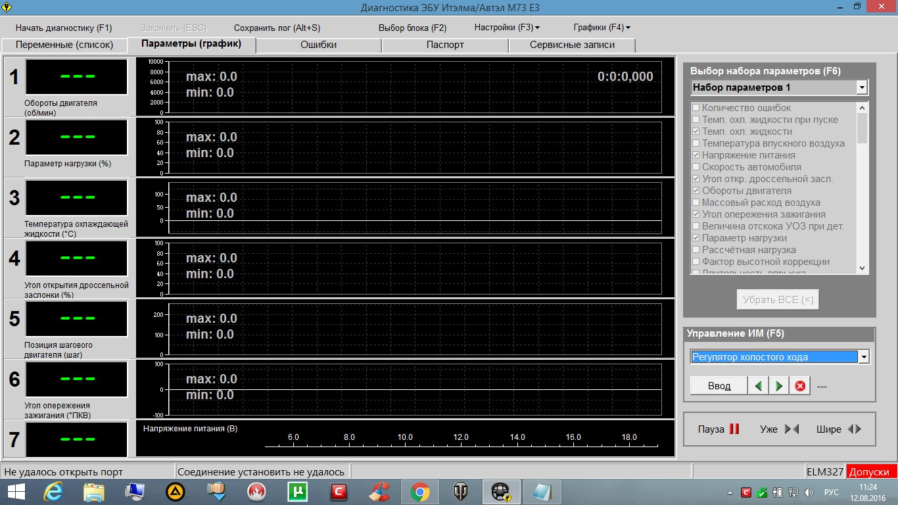Click Обороты двигателя digital display

pyautogui.click(x=76, y=77)
